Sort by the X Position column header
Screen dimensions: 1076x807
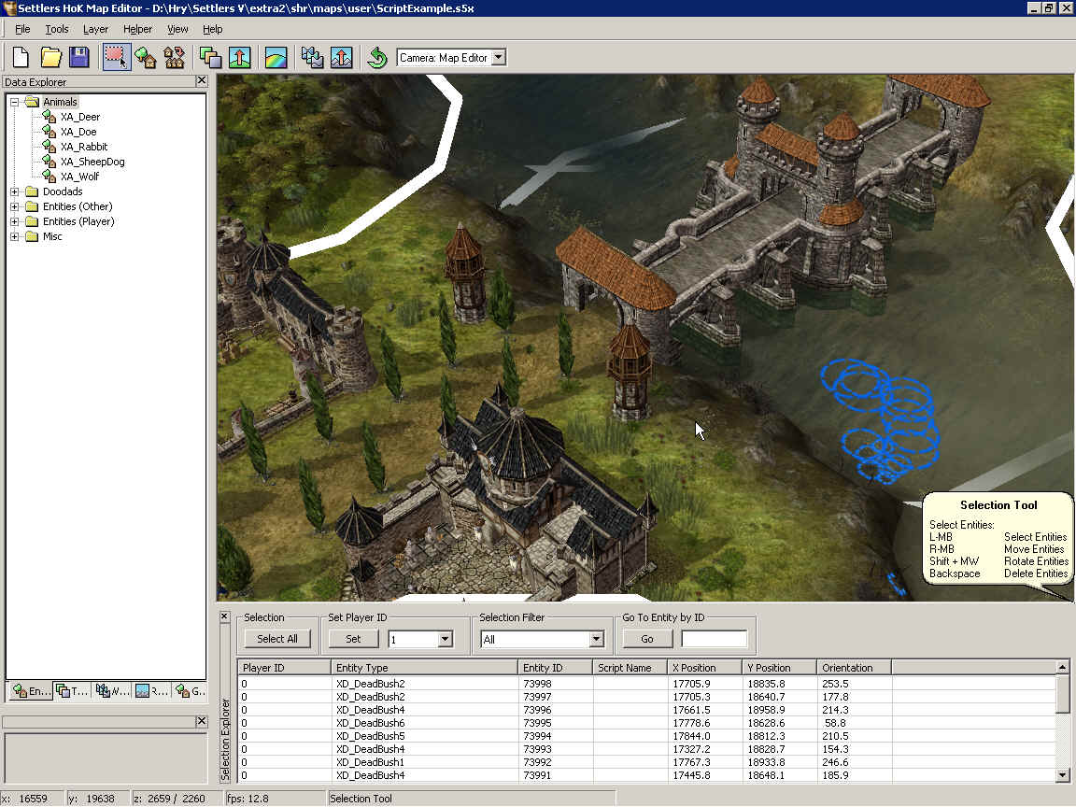coord(705,668)
